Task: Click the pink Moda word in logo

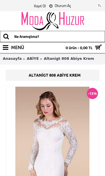Action: [32, 19]
